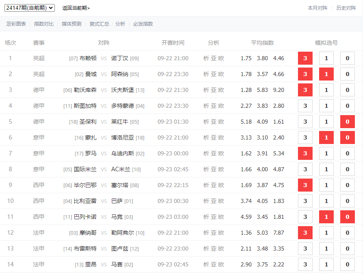Image resolution: width=363 pixels, height=277 pixels.
Task: Toggle pick 1 for 曼城 vs 阿森纳
Action: pyautogui.click(x=326, y=74)
